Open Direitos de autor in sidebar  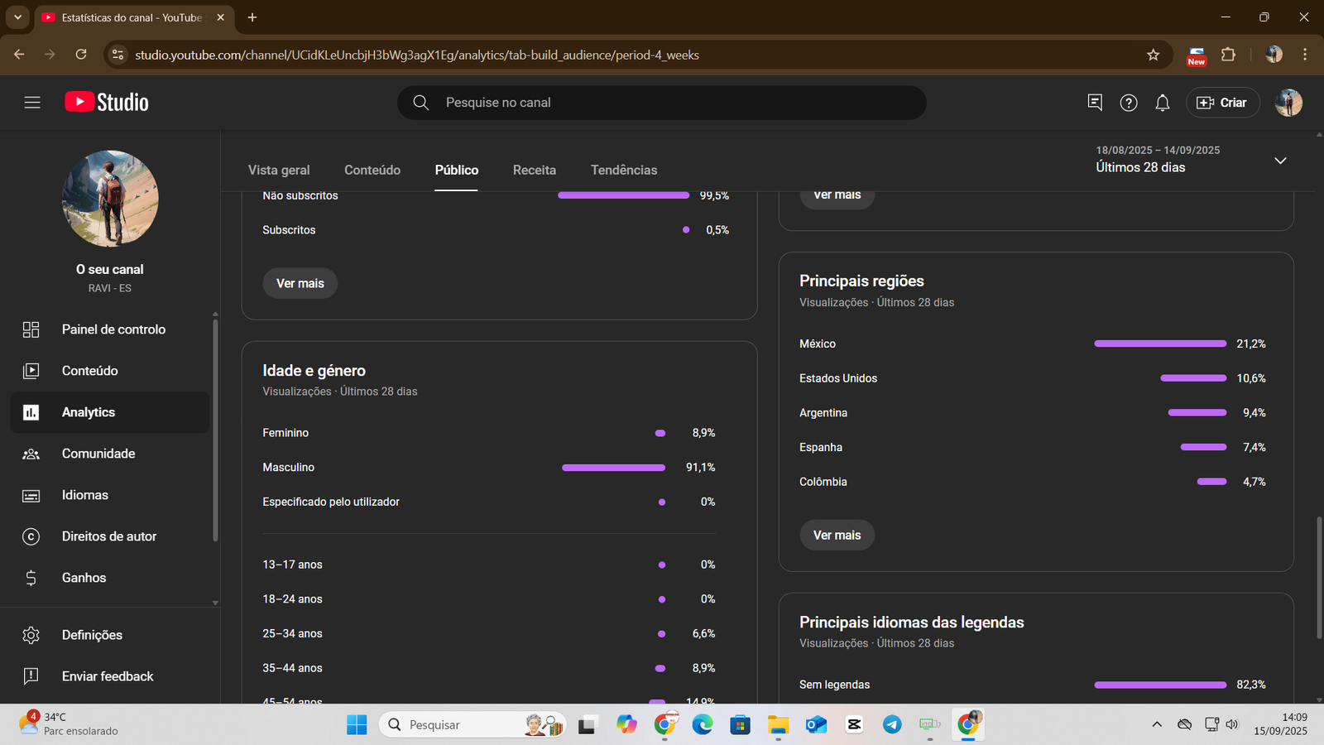pyautogui.click(x=109, y=536)
